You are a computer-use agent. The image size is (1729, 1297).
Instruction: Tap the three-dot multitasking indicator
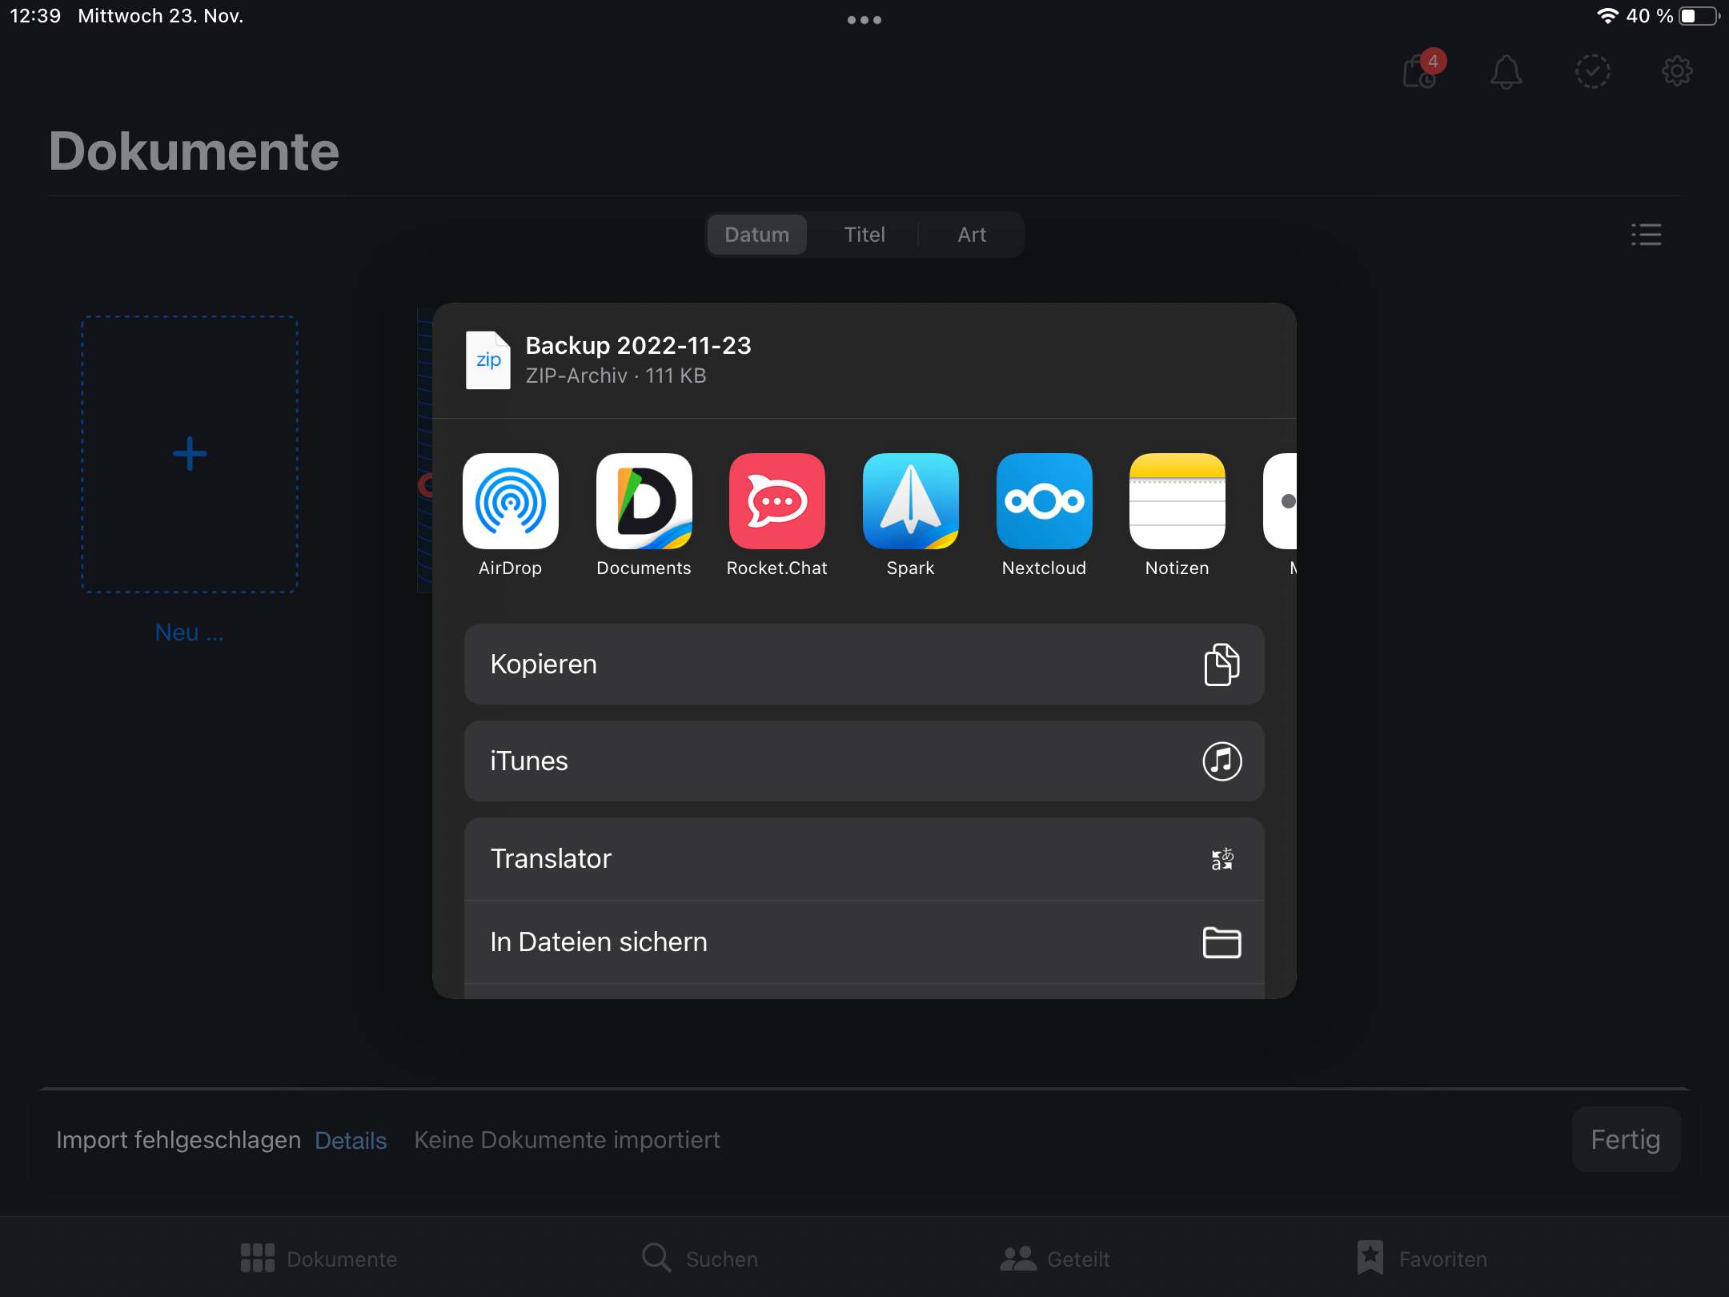coord(864,20)
